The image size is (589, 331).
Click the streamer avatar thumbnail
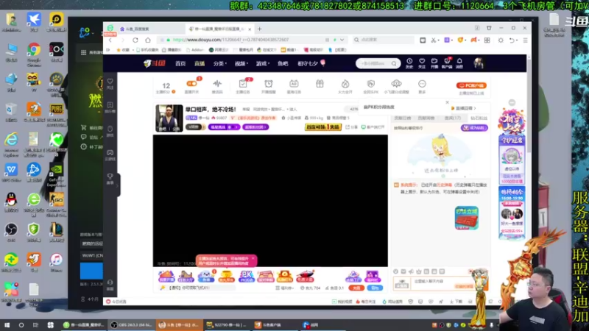click(x=169, y=118)
